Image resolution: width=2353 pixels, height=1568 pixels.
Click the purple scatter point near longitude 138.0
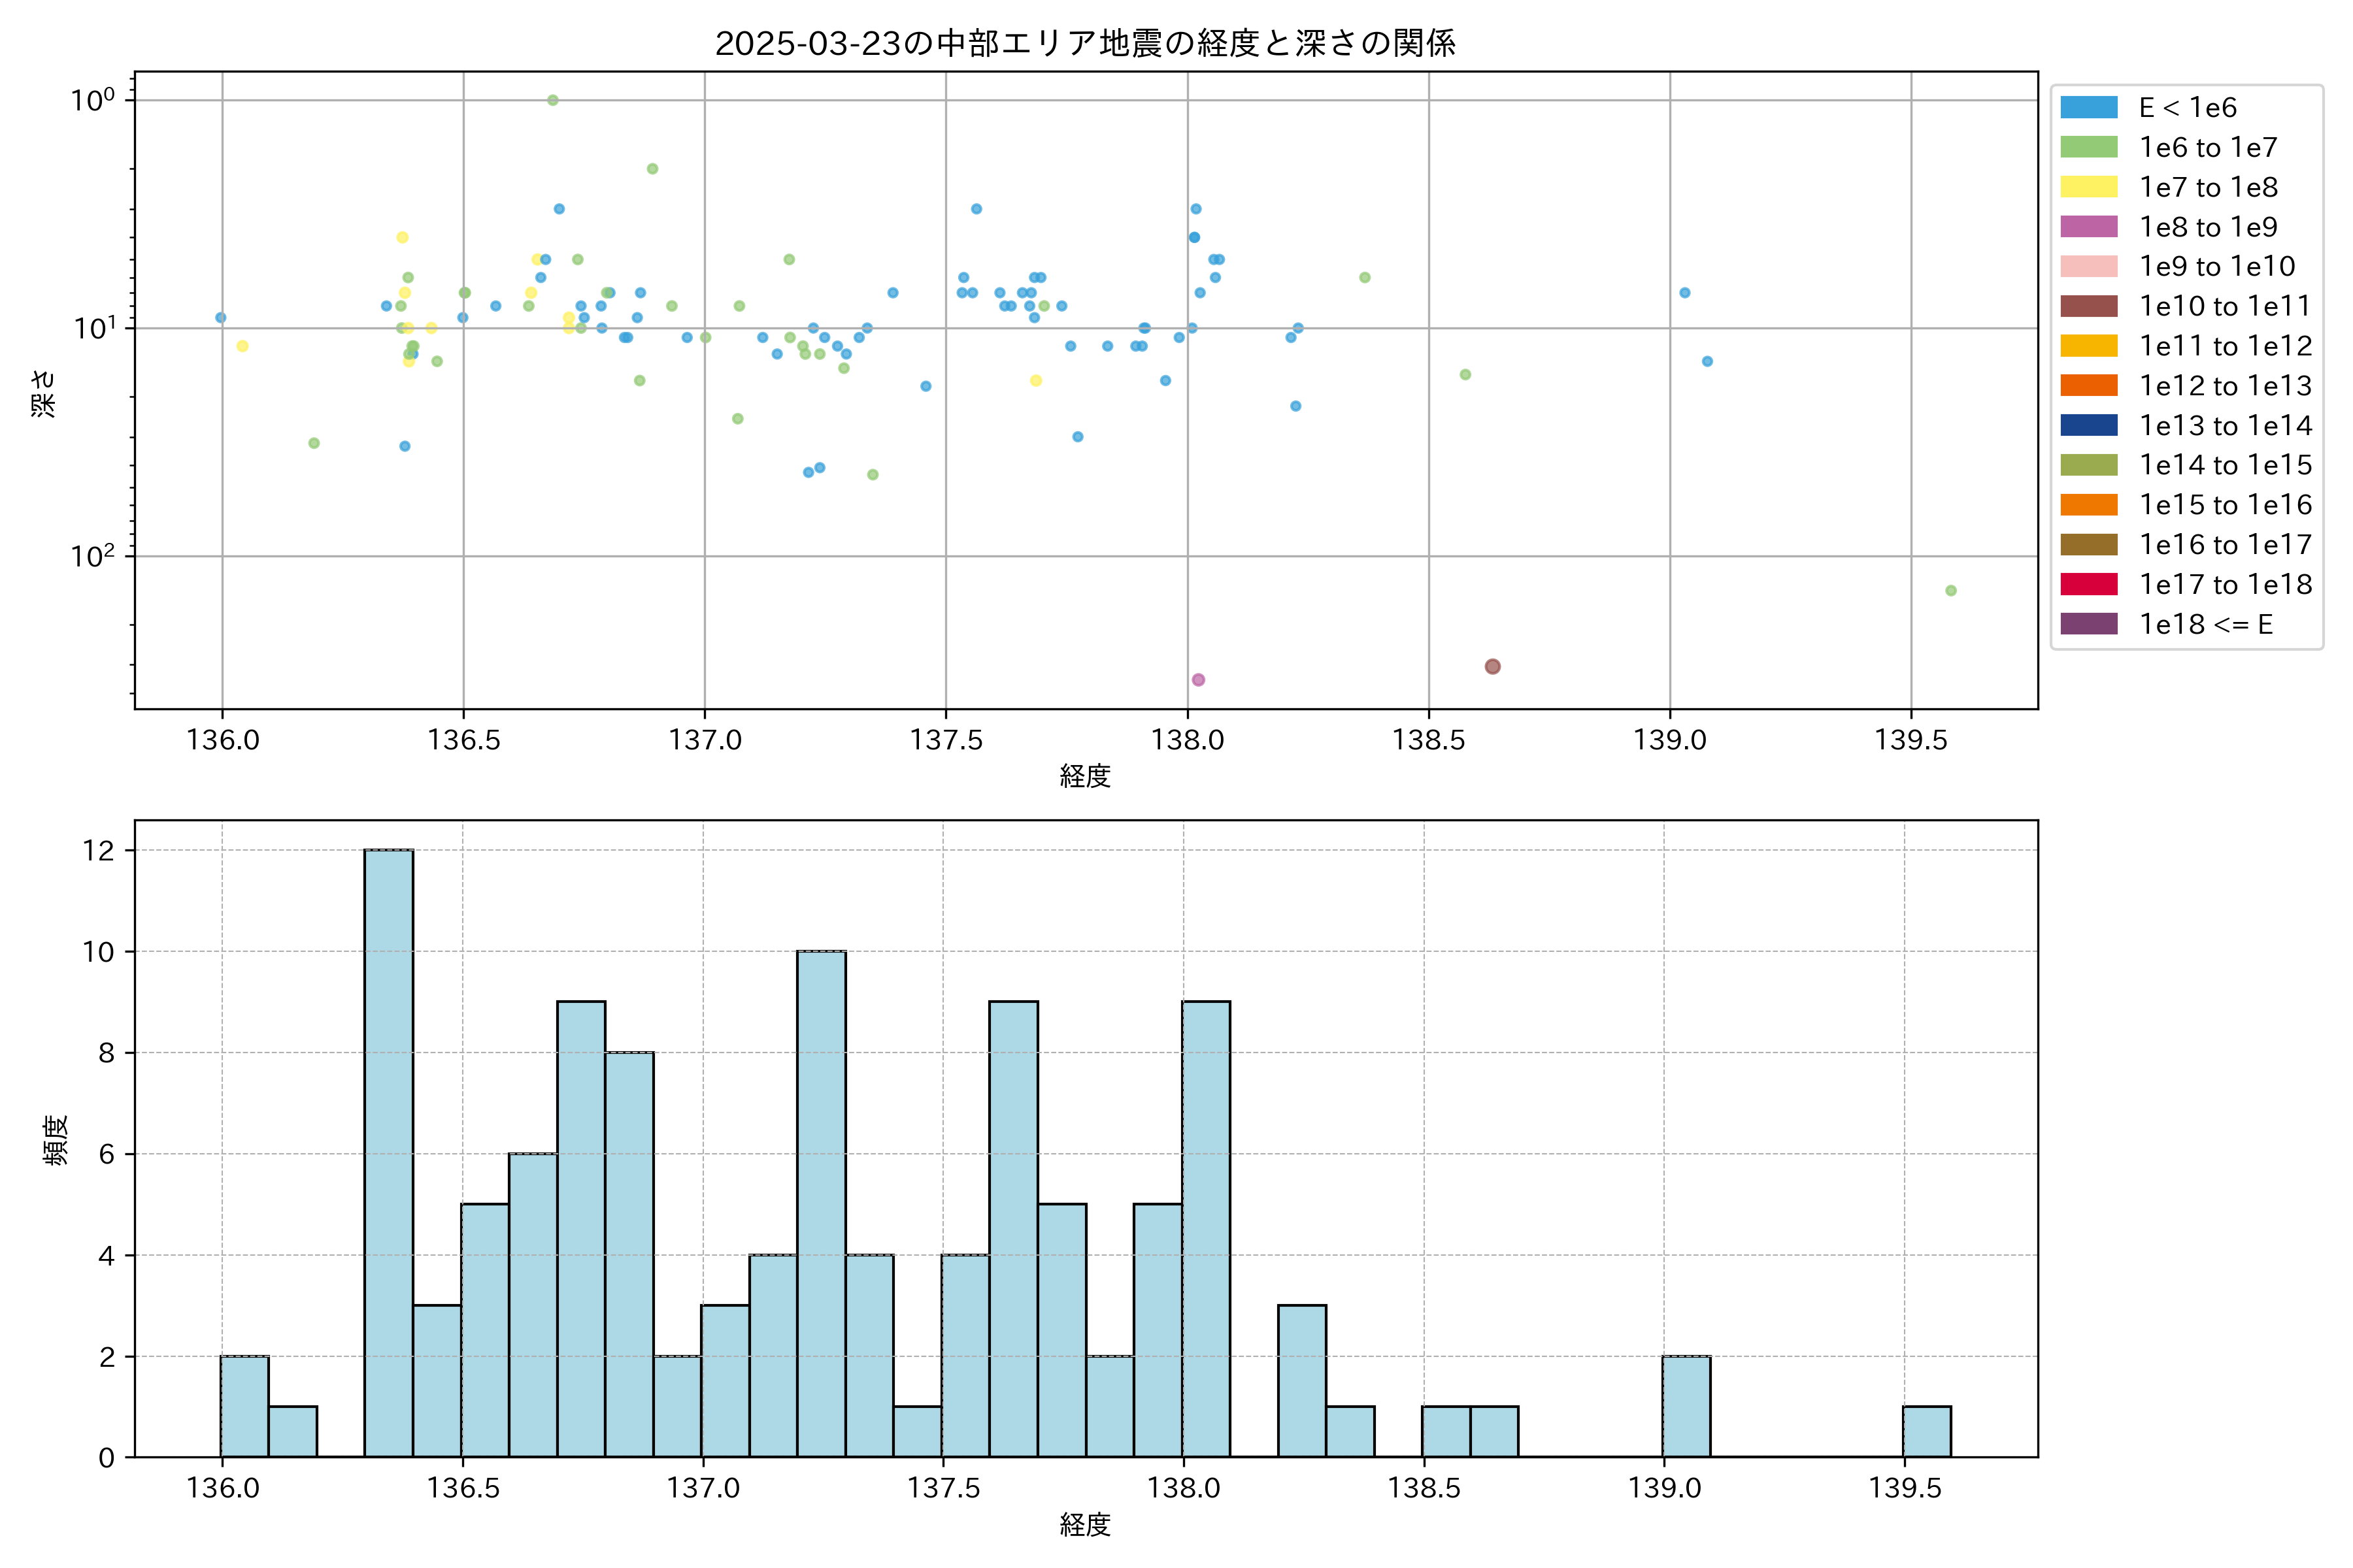click(1197, 680)
